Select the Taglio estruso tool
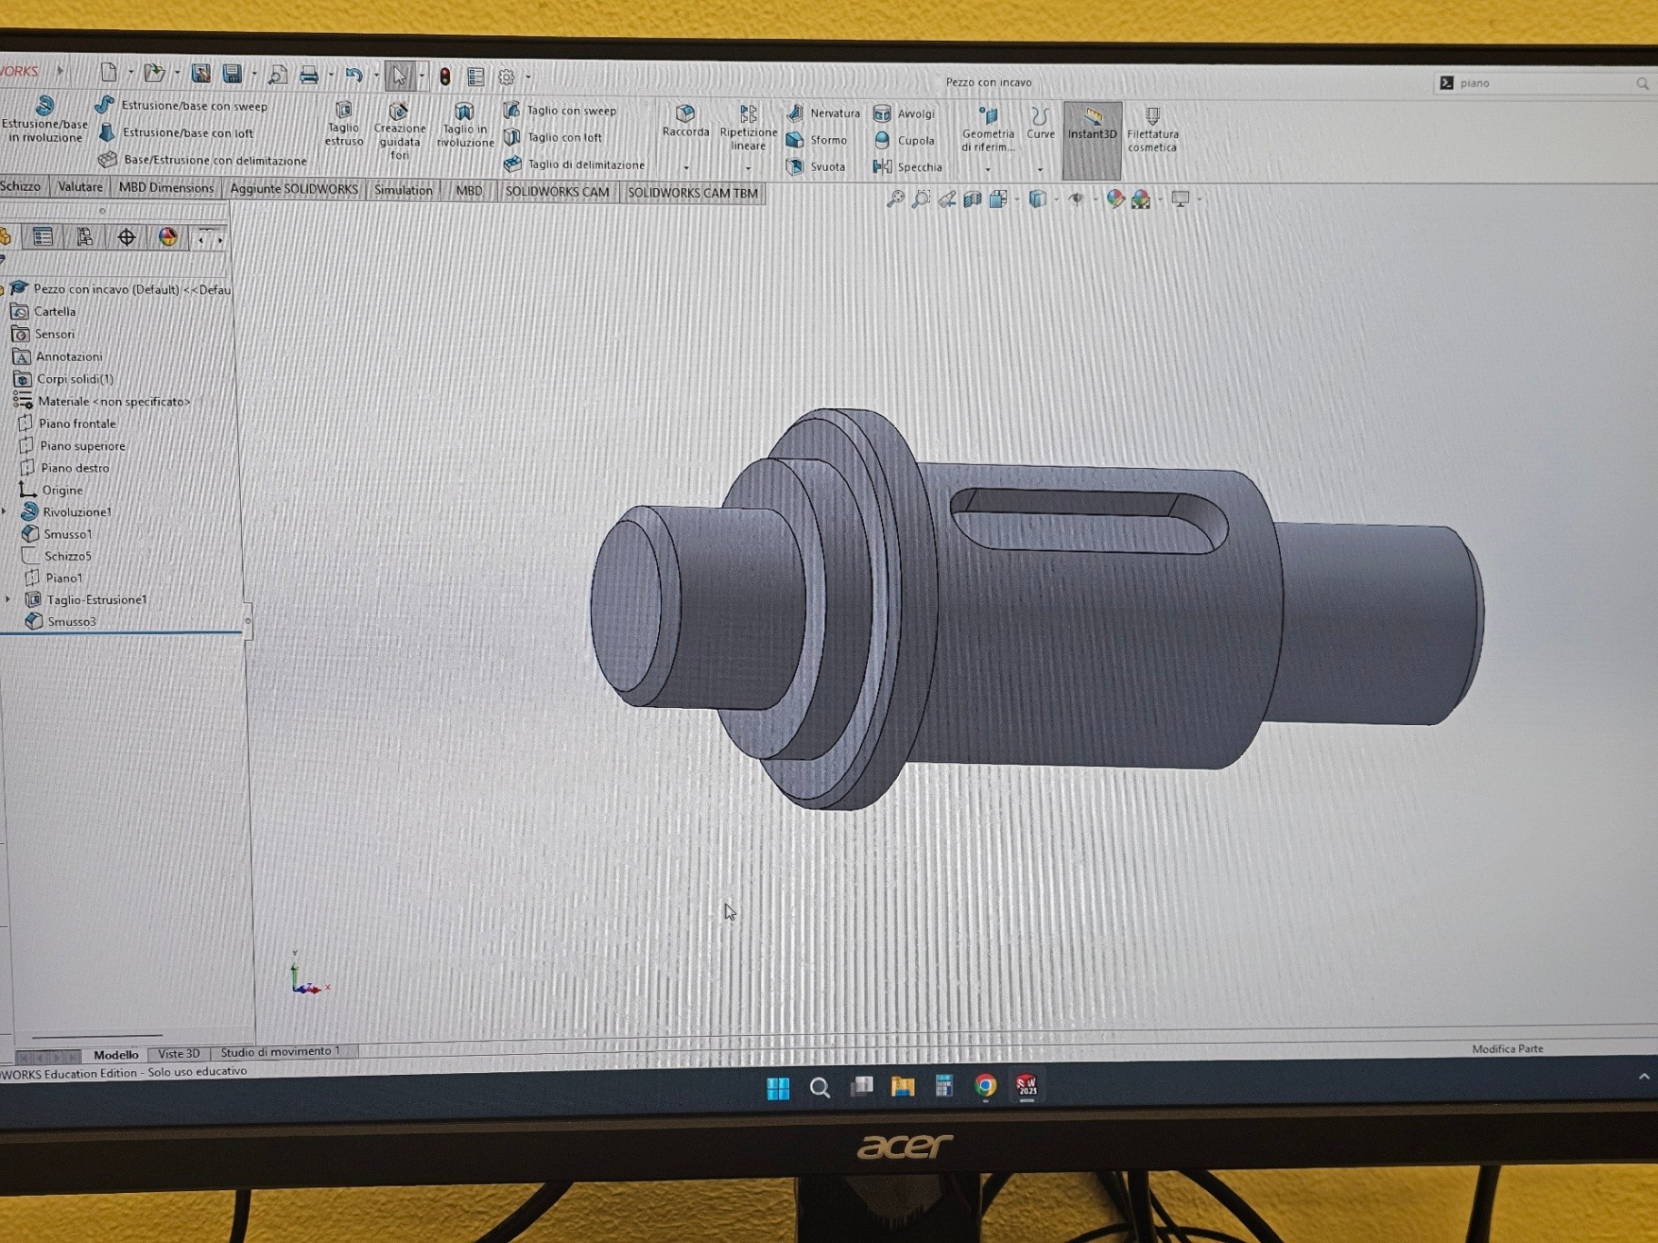The height and width of the screenshot is (1243, 1658). point(344,124)
